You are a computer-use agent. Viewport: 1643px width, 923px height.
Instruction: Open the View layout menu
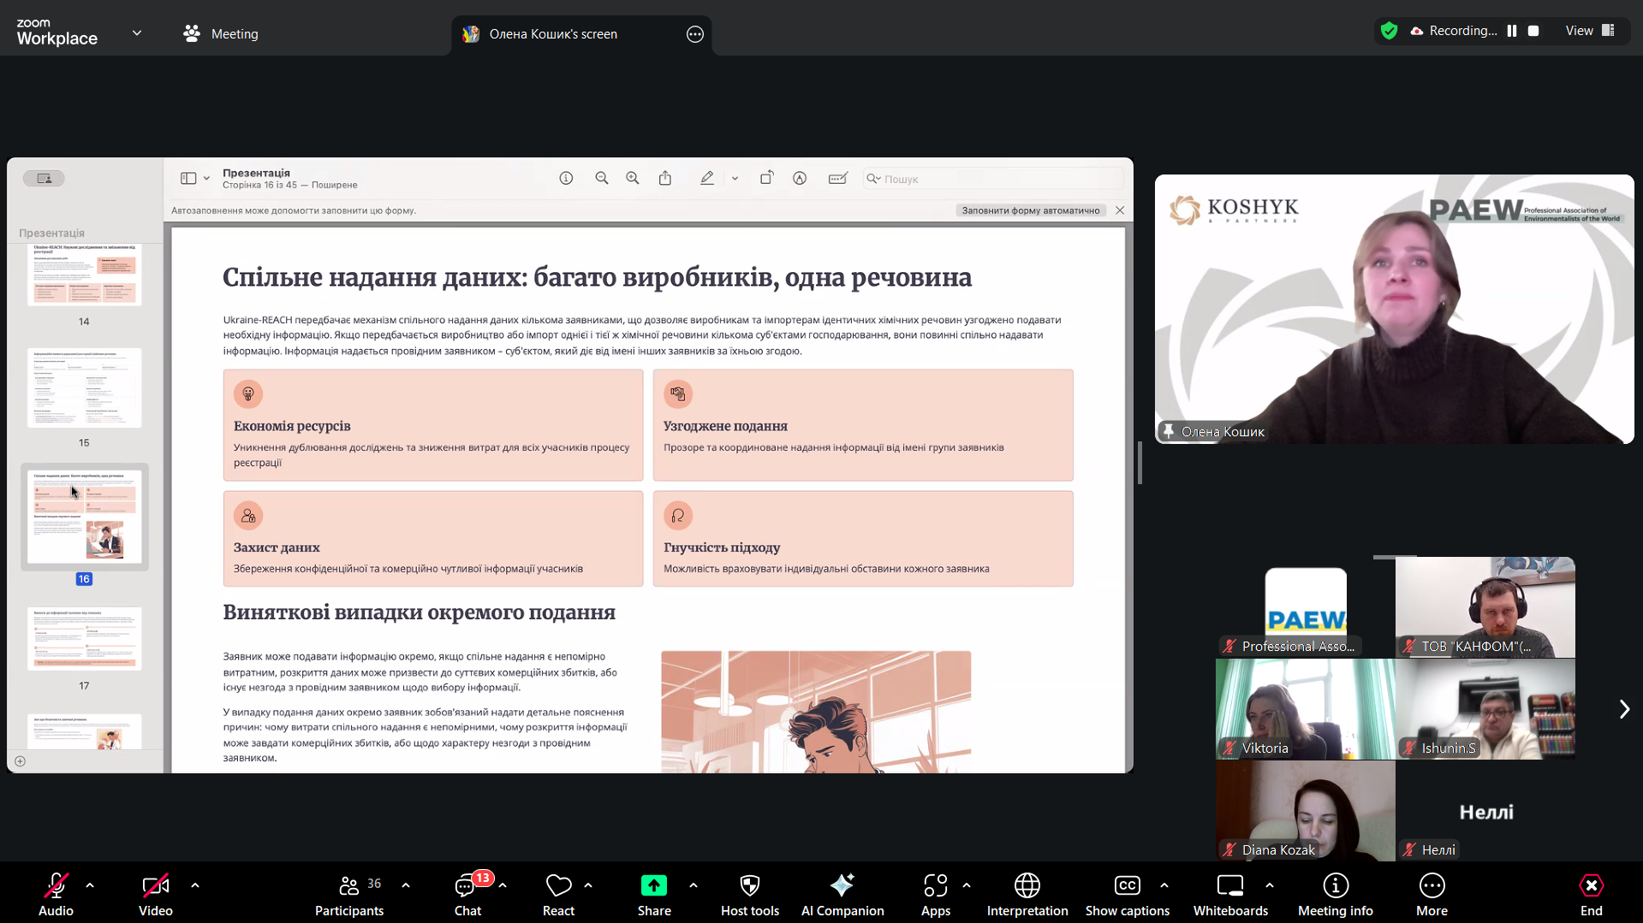tap(1589, 31)
